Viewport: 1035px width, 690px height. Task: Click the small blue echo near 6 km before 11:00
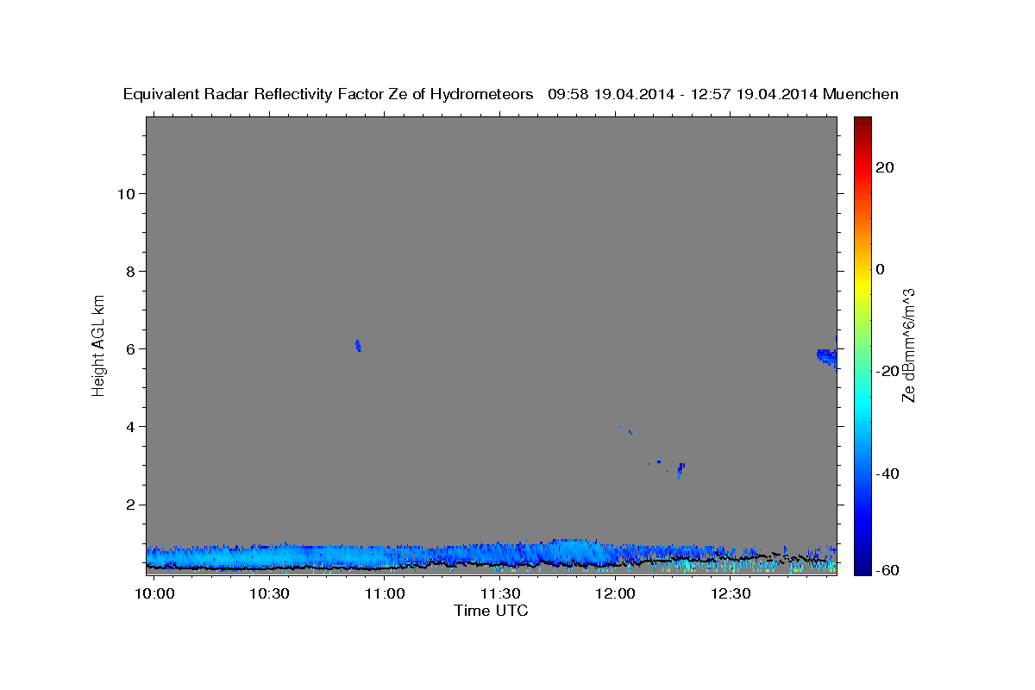(x=358, y=345)
